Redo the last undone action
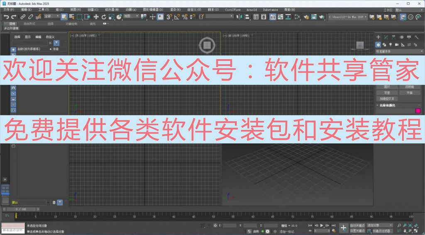 (x=14, y=17)
